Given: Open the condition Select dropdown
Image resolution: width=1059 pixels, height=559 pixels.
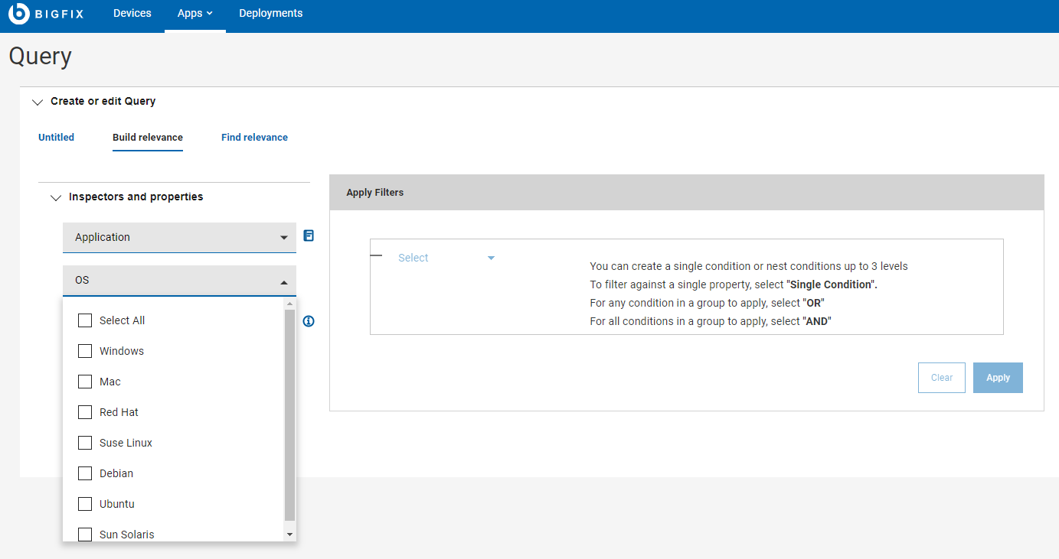Looking at the screenshot, I should point(446,258).
